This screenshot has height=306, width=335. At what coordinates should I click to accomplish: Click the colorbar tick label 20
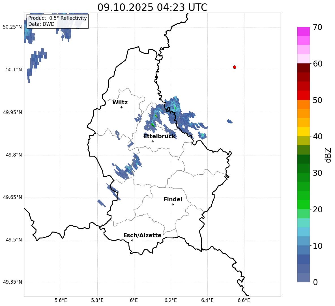[x=317, y=209]
